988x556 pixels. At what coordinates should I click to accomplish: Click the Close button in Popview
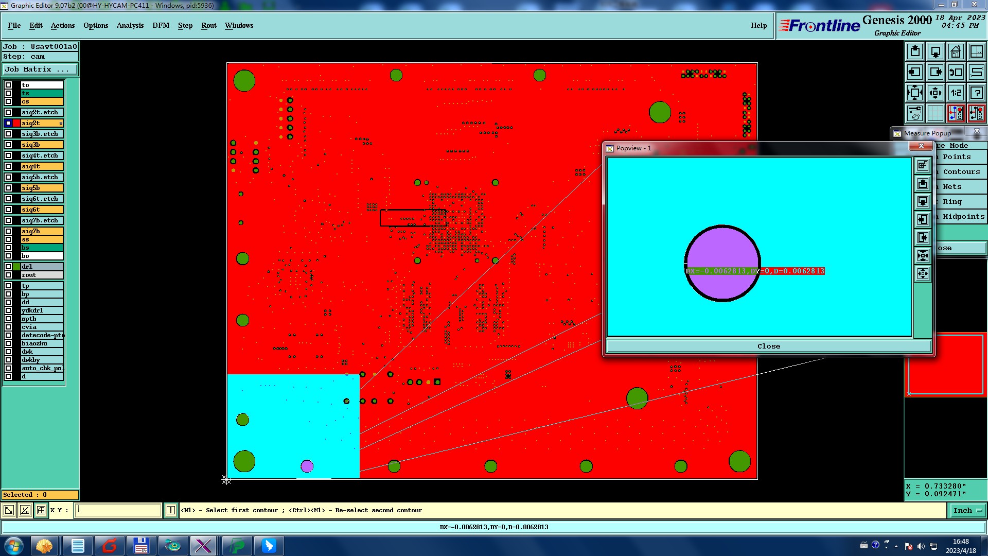point(768,346)
